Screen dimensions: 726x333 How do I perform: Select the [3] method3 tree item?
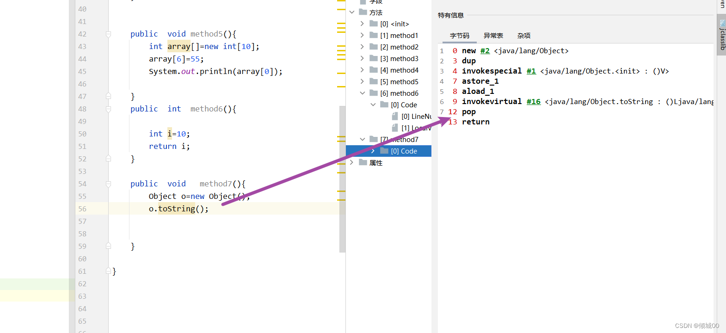[x=399, y=58]
